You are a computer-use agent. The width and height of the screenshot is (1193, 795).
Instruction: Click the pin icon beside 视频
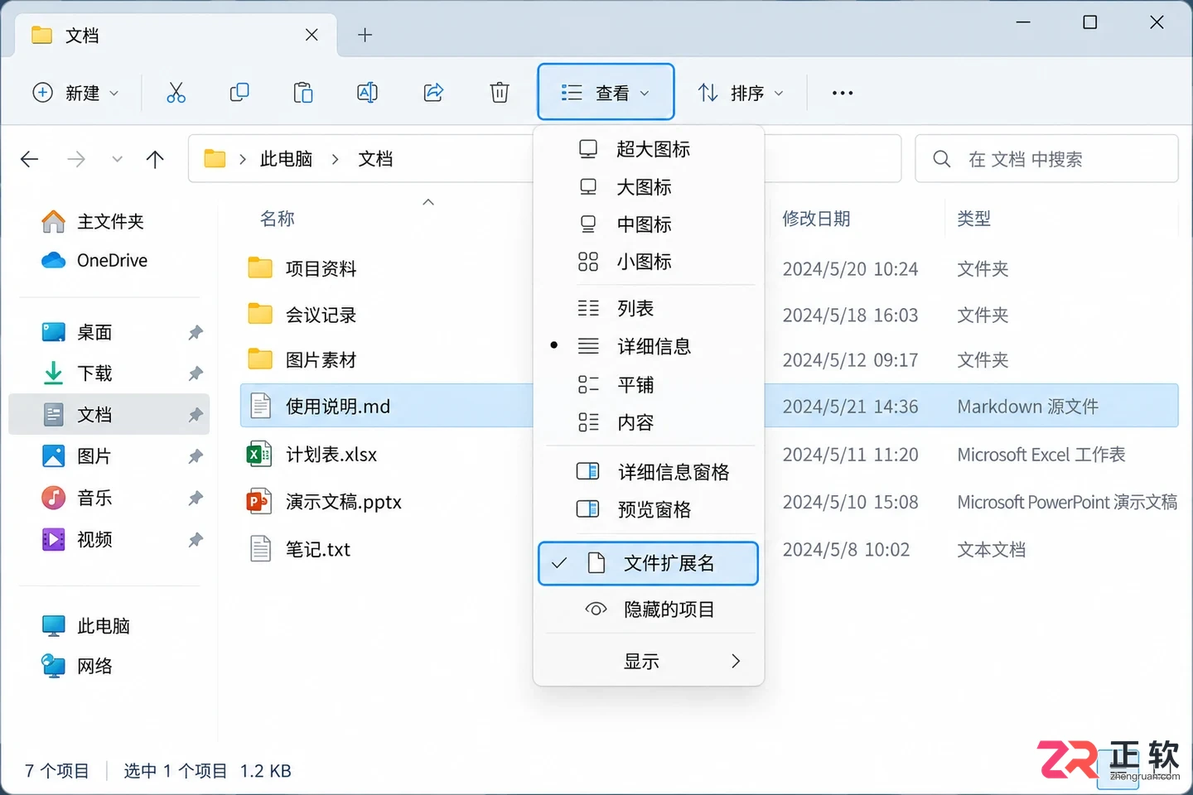click(x=196, y=540)
